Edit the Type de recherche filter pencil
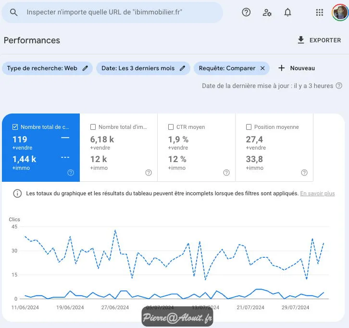The image size is (349, 328). (x=85, y=68)
